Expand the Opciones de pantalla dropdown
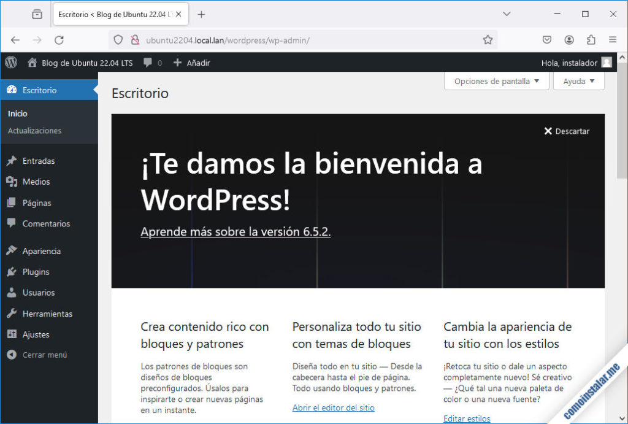This screenshot has width=628, height=424. pos(496,81)
